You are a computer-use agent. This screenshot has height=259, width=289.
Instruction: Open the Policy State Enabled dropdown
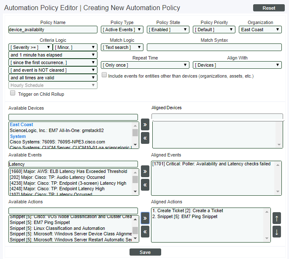(x=168, y=30)
